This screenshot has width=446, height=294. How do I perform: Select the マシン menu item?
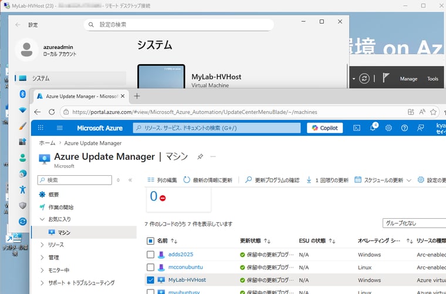pos(83,232)
